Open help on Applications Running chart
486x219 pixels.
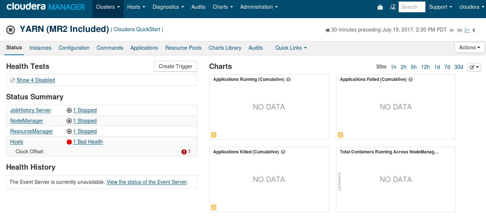tap(288, 79)
